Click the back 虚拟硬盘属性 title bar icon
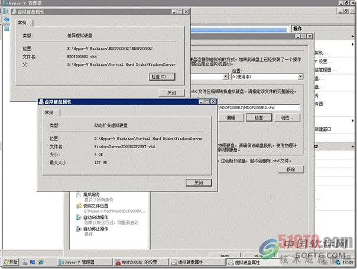The image size is (357, 269). point(14,12)
